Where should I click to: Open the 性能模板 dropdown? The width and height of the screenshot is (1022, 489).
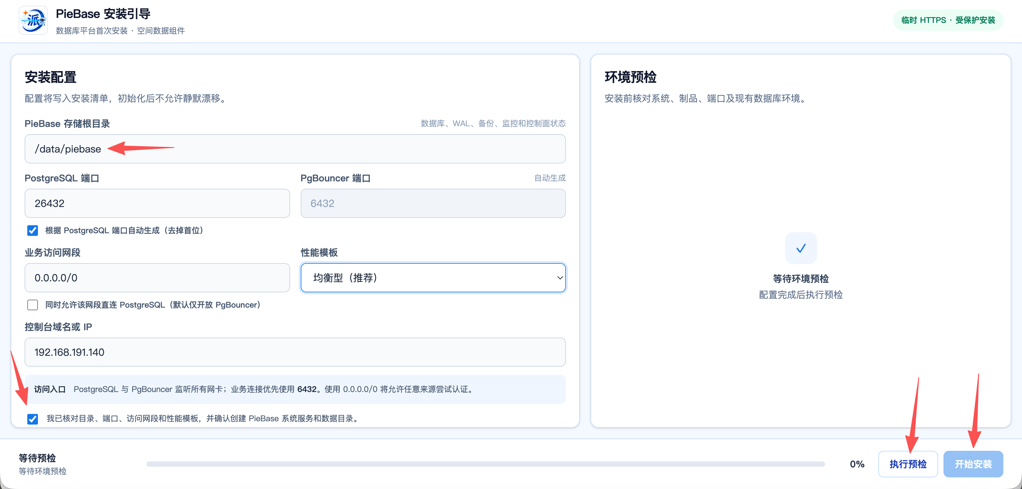(x=433, y=278)
